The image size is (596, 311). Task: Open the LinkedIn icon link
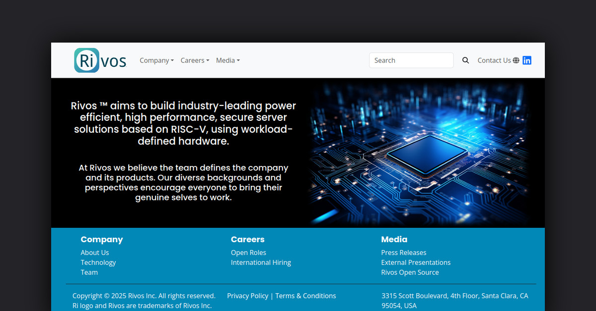(x=527, y=60)
